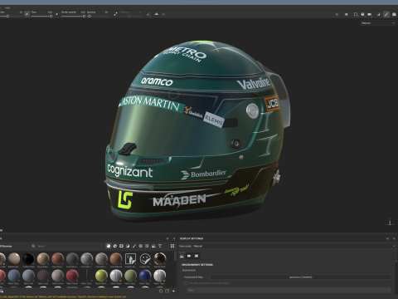Toggle pen pressure for brush Size

(27, 13)
